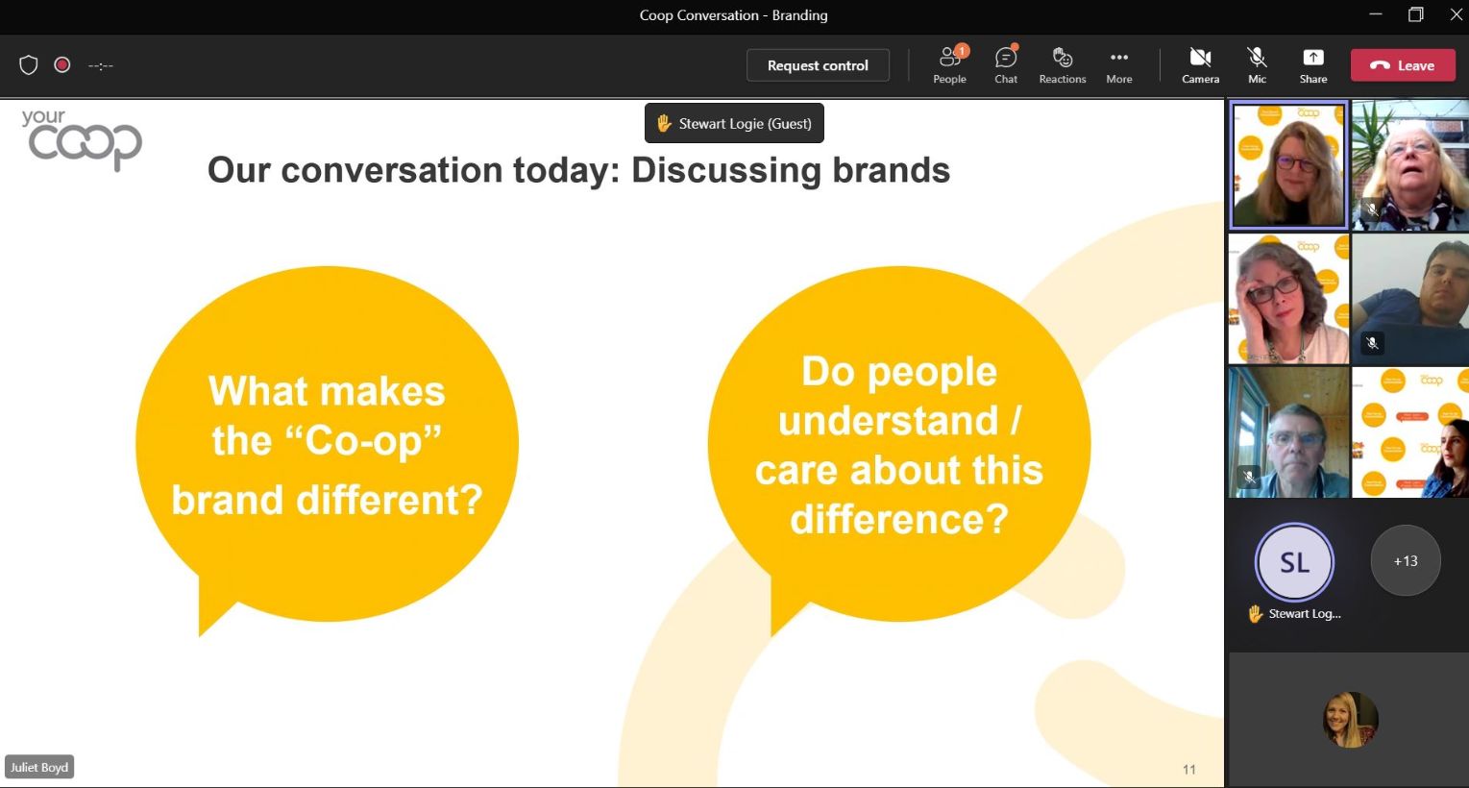Viewport: 1469px width, 788px height.
Task: Select the SL avatar of Stewart Logie
Action: click(1294, 562)
